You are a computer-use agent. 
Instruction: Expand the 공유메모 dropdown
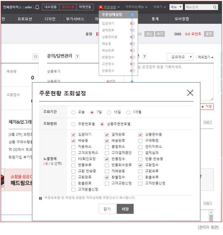coord(180,57)
